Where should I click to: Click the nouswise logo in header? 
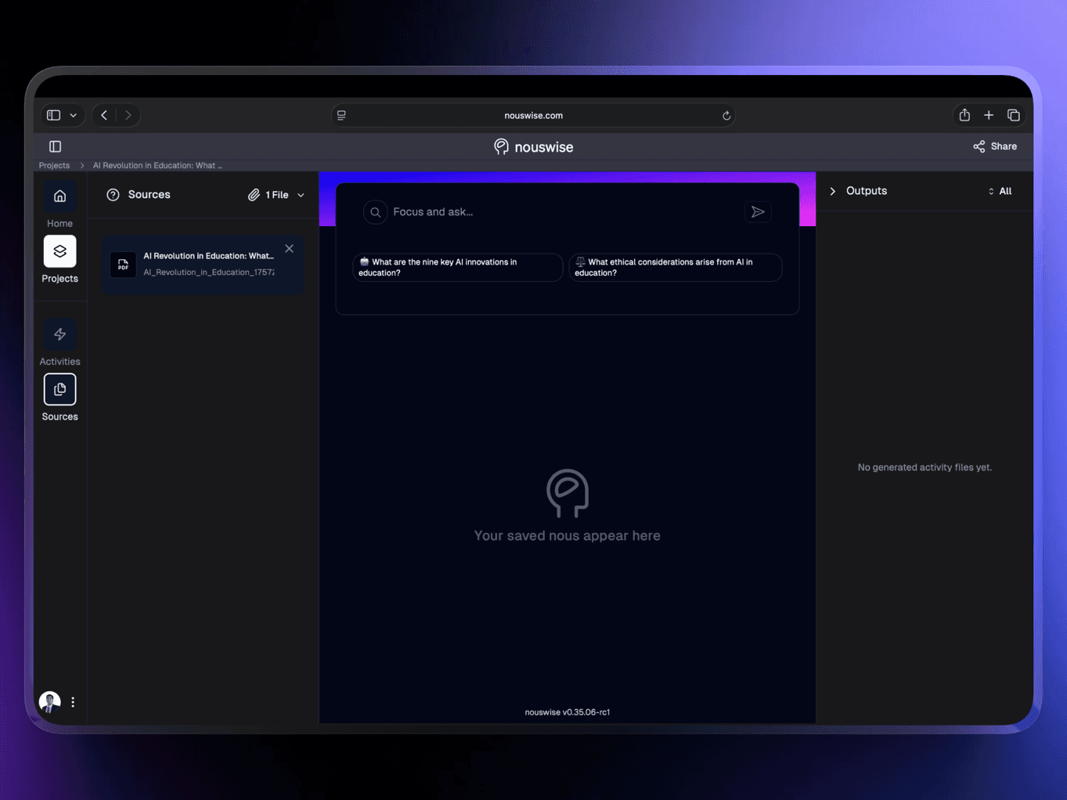[x=533, y=147]
